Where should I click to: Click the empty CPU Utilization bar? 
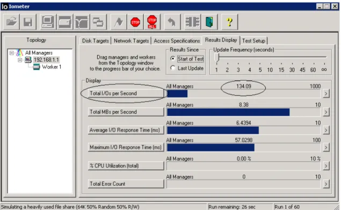pos(244,166)
